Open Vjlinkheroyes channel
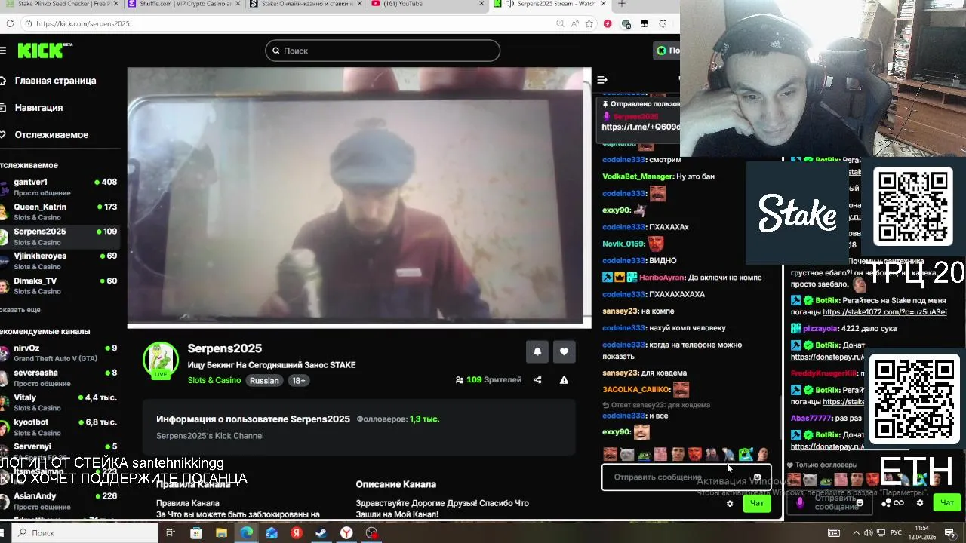This screenshot has width=966, height=543. pyautogui.click(x=60, y=261)
